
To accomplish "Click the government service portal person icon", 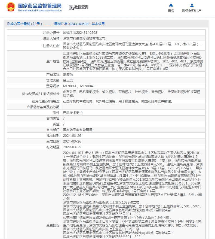I will pos(192,5).
